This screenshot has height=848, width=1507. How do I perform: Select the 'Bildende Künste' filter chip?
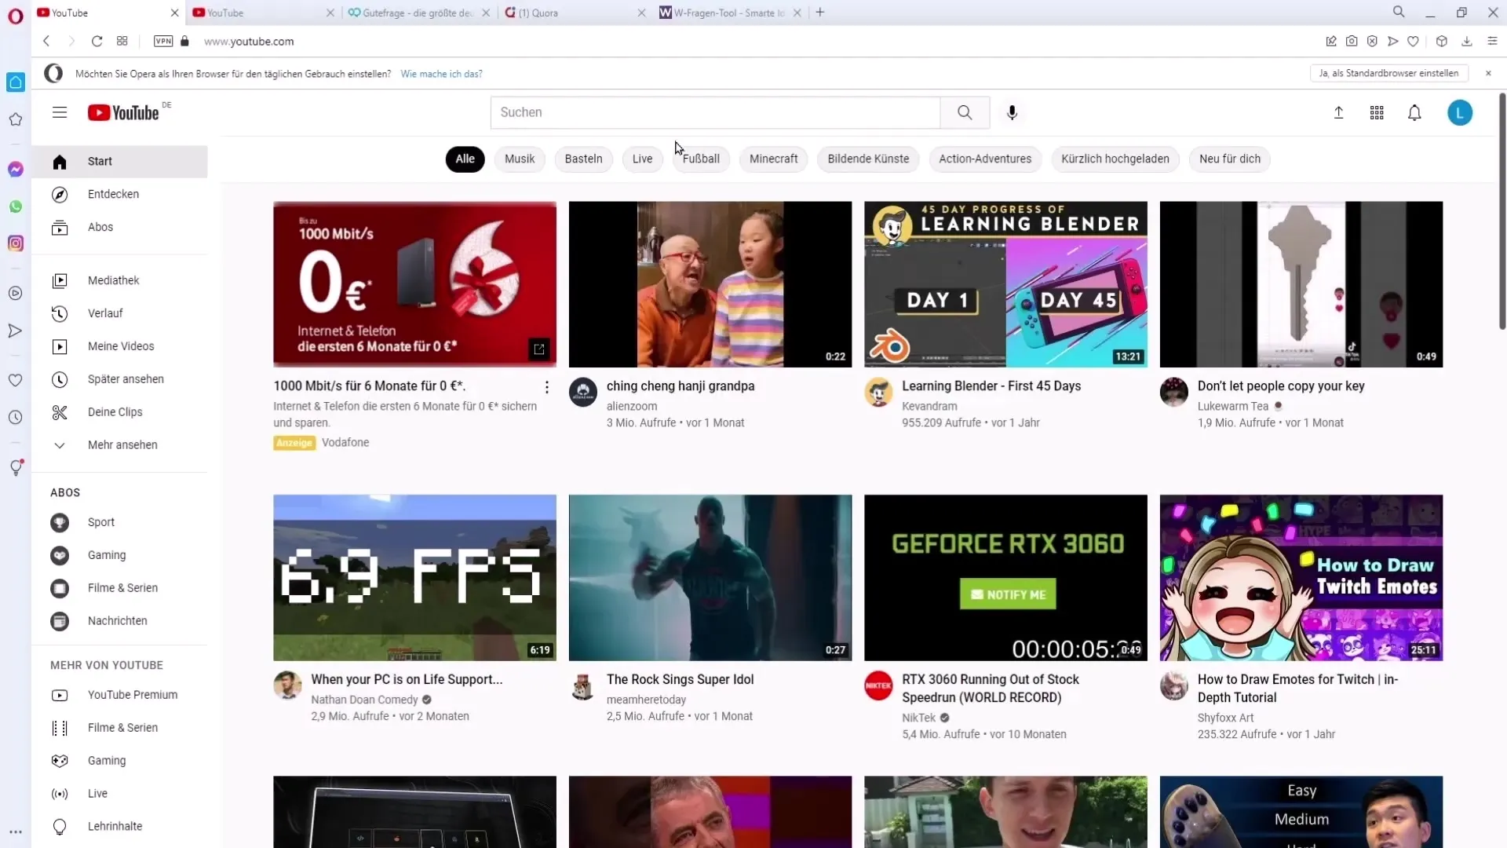868,159
